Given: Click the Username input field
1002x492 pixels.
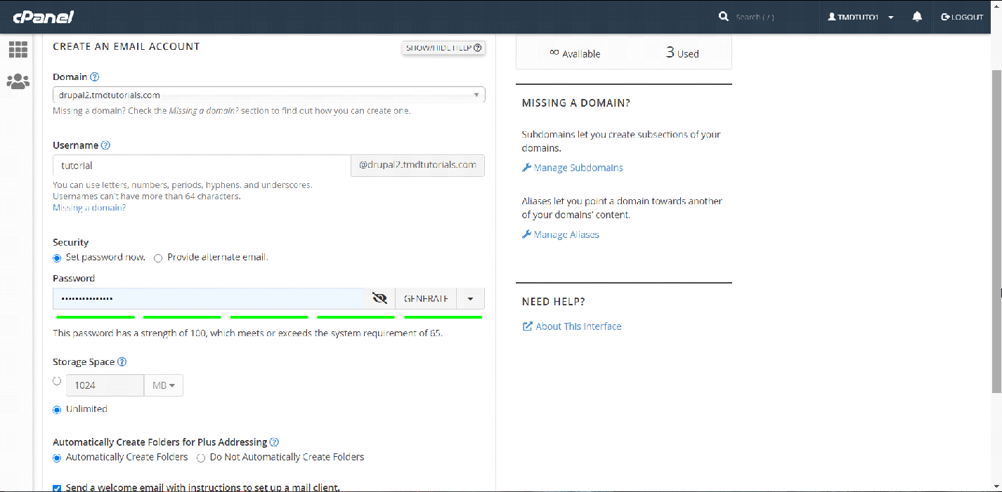Looking at the screenshot, I should pos(201,166).
